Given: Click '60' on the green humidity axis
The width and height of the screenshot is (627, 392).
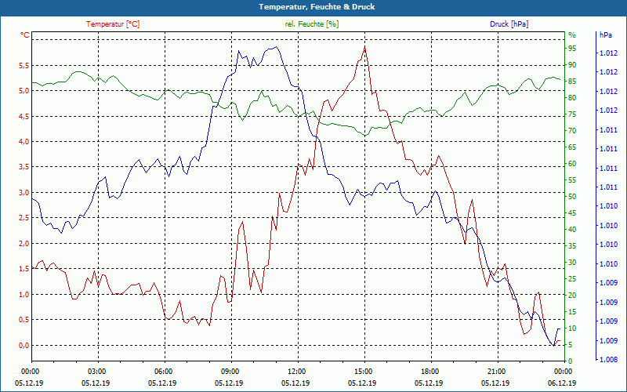Looking at the screenshot, I should pos(572,164).
